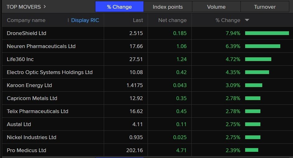Select Neuren Pharmaceuticals Ltd company name
This screenshot has width=293, height=158.
click(x=41, y=46)
